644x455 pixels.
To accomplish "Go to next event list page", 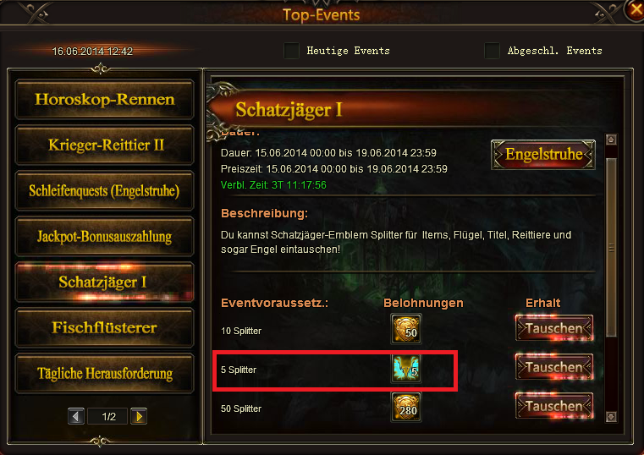I will [139, 416].
